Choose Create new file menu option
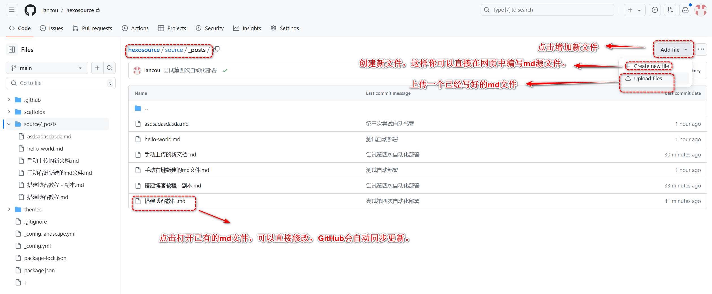The image size is (712, 294). 648,66
